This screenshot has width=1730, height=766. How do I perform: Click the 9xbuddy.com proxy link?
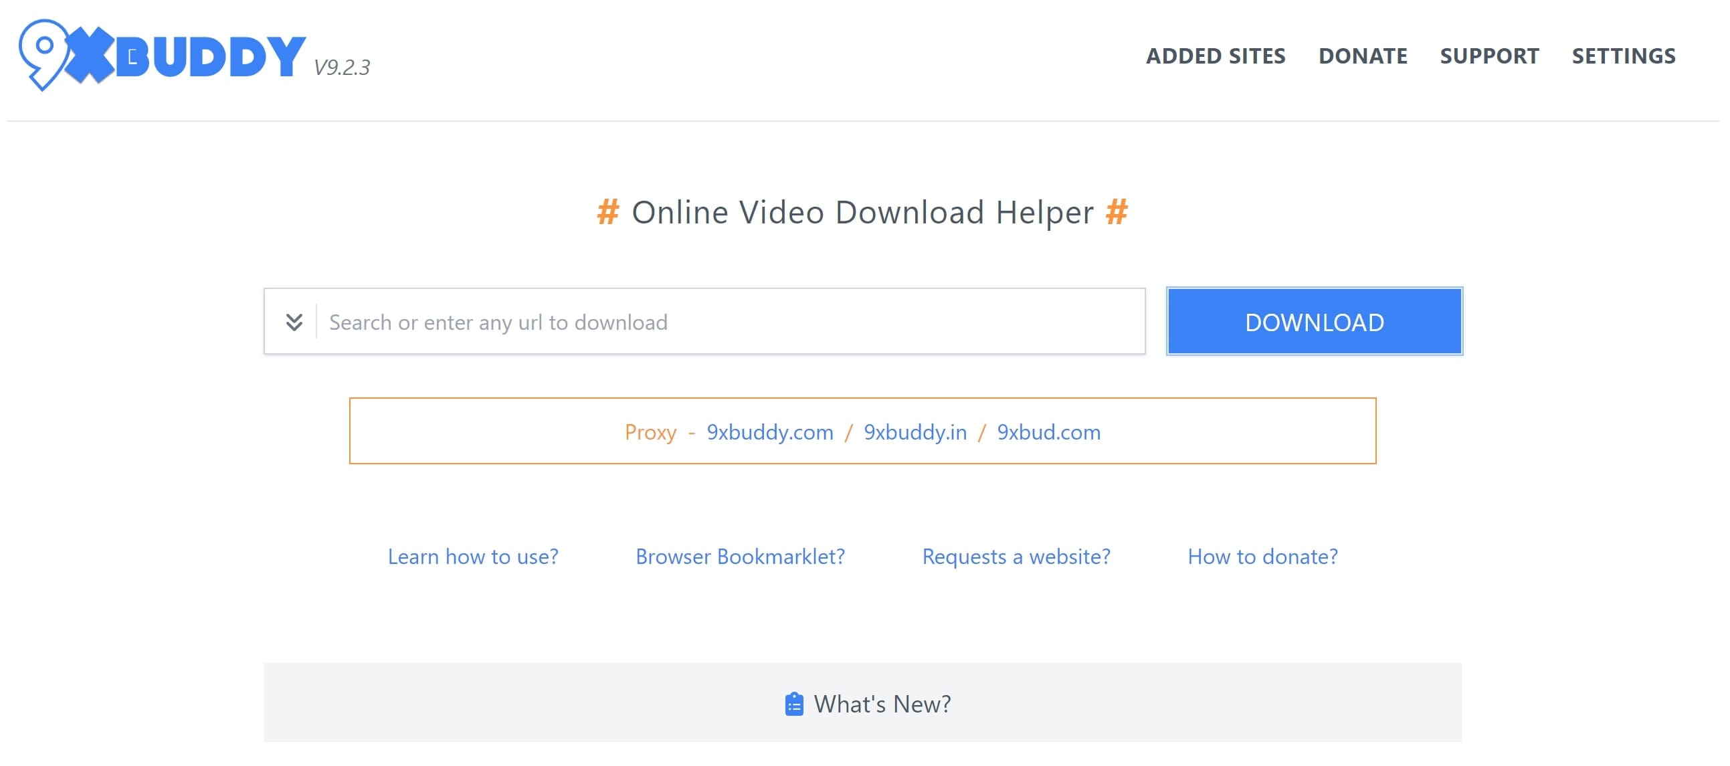(769, 432)
